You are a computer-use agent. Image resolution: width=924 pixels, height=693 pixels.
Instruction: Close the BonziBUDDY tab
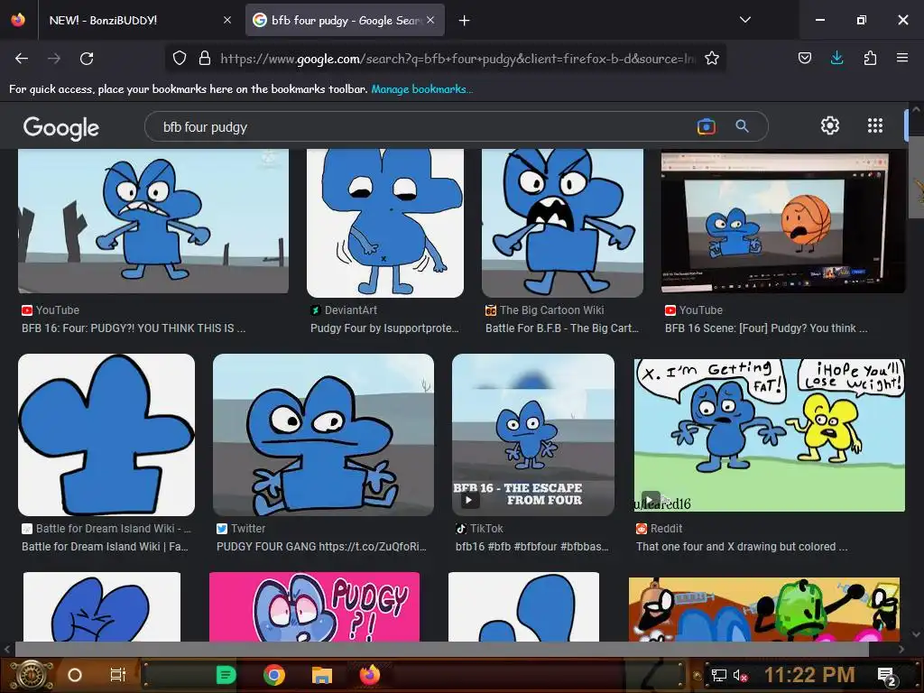point(227,20)
